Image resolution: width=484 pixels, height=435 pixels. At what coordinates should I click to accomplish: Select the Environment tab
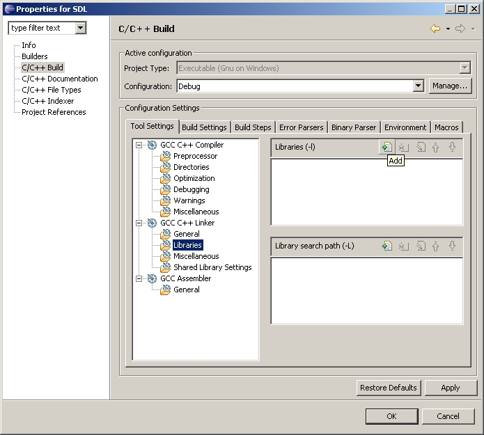pyautogui.click(x=405, y=127)
